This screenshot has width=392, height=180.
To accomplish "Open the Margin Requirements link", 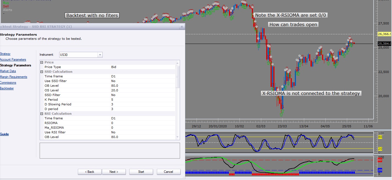I will click(x=13, y=77).
